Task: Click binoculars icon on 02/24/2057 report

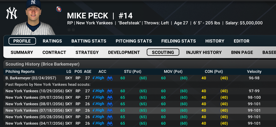Action: (110, 78)
